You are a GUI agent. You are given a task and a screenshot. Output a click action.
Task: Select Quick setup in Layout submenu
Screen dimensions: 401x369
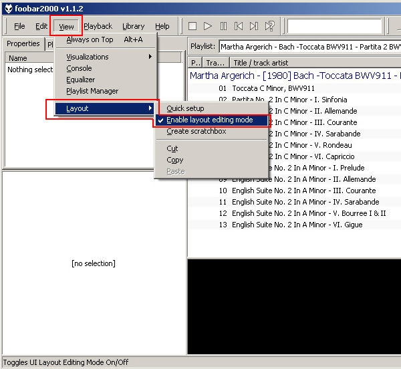pyautogui.click(x=212, y=108)
